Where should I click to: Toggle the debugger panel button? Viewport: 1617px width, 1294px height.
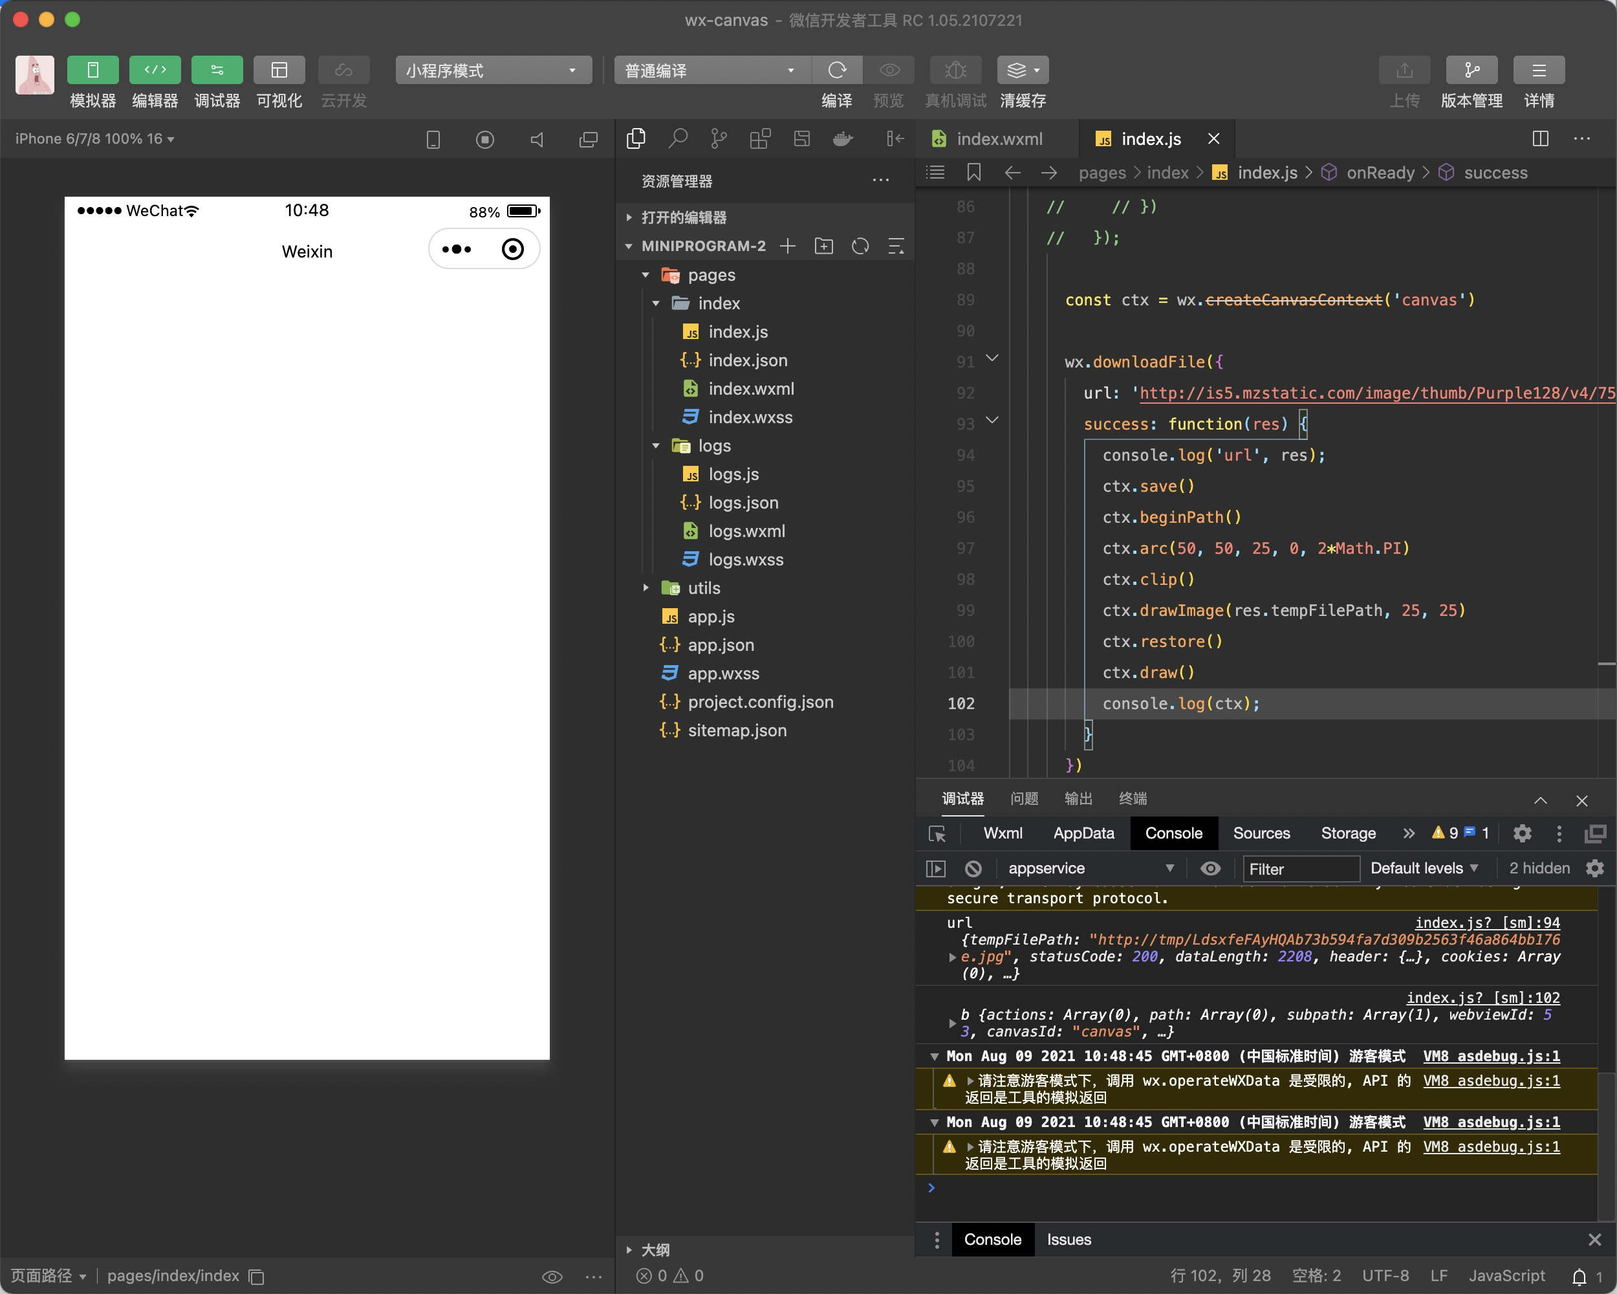click(217, 71)
